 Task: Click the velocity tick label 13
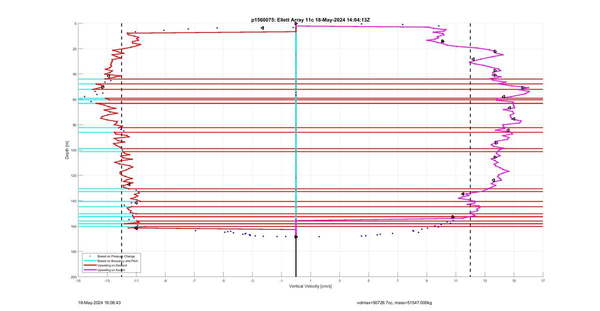(485, 281)
